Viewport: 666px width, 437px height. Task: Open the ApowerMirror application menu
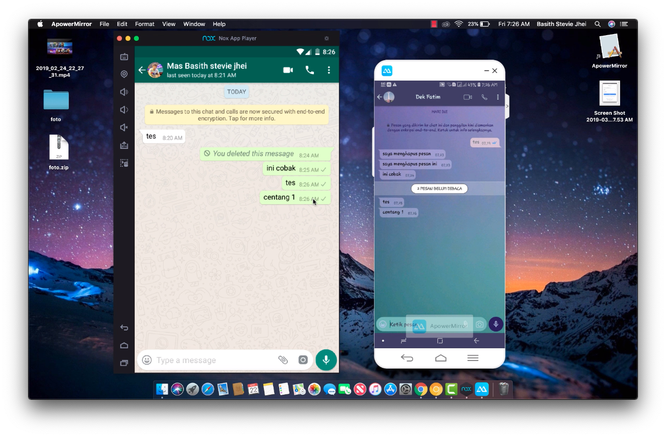(x=71, y=24)
